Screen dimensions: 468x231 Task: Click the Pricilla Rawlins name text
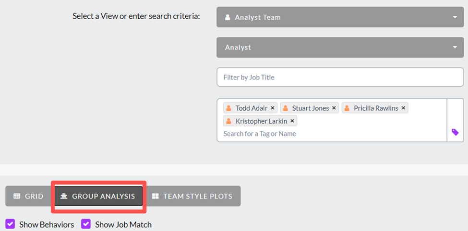click(x=376, y=108)
